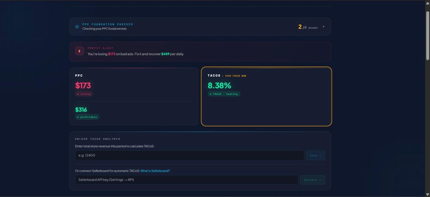This screenshot has height=197, width=430.
Task: Click the Connect button for Sellerboard
Action: pos(312,180)
